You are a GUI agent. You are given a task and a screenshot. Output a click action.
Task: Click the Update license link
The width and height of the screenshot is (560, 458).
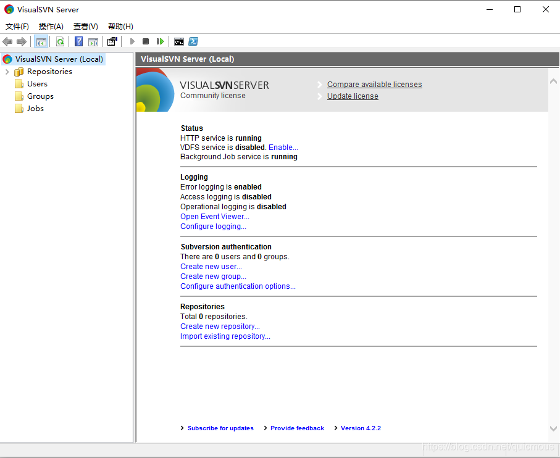pos(353,96)
